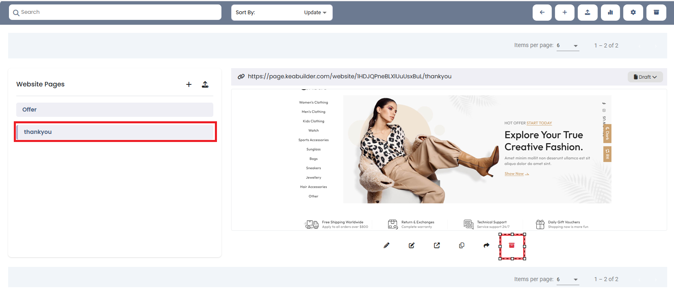Select the thankyou page

tap(115, 132)
